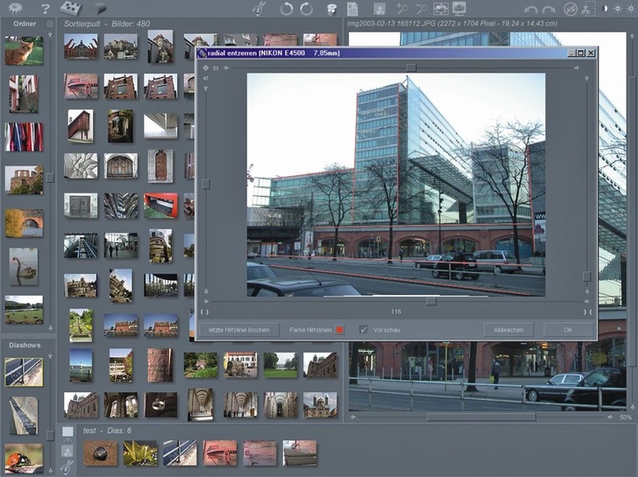Open the sorting desk icon in top toolbar
This screenshot has height=477, width=638.
point(70,8)
